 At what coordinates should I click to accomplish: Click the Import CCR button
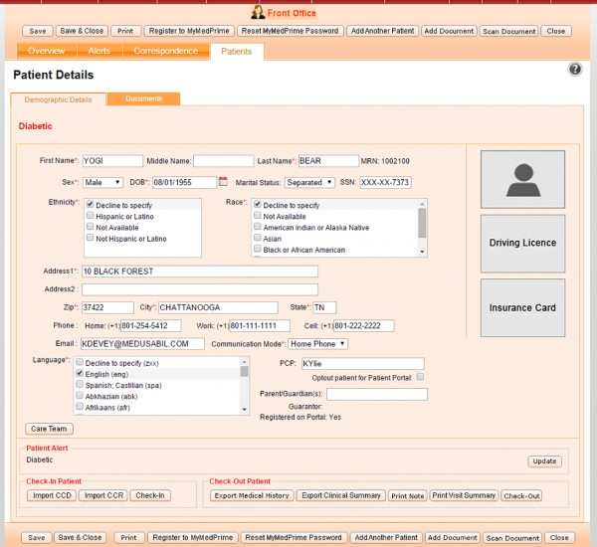tap(103, 495)
